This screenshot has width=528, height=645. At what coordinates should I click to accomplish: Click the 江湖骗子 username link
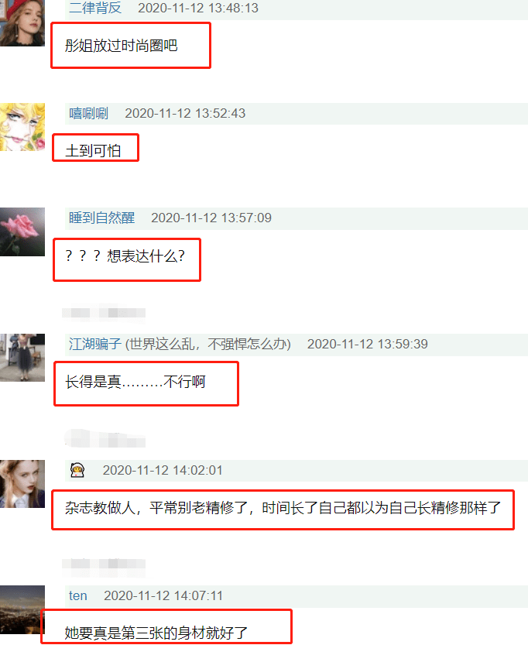coord(95,344)
